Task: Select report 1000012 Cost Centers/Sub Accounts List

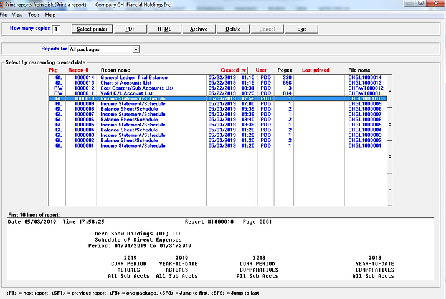Action: pos(217,88)
